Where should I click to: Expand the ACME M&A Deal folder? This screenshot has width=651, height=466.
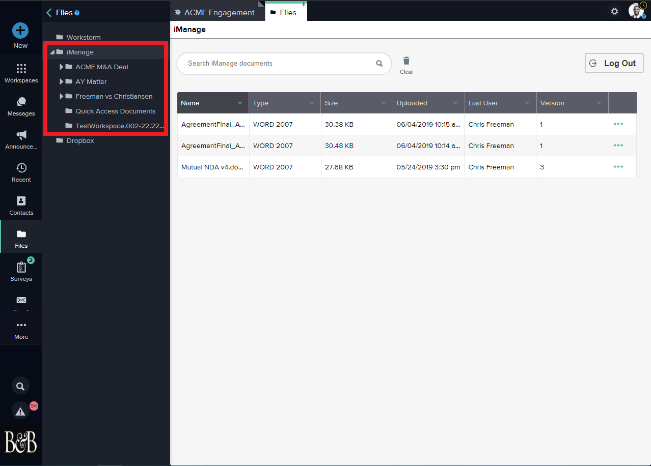[x=62, y=67]
